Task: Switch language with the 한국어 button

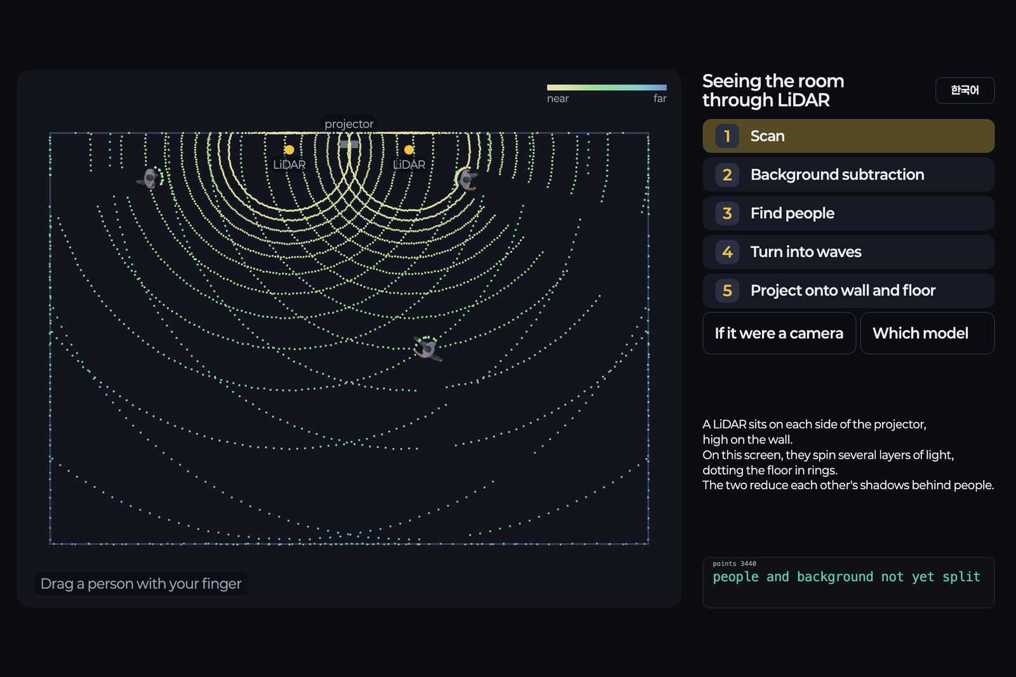Action: pos(965,90)
